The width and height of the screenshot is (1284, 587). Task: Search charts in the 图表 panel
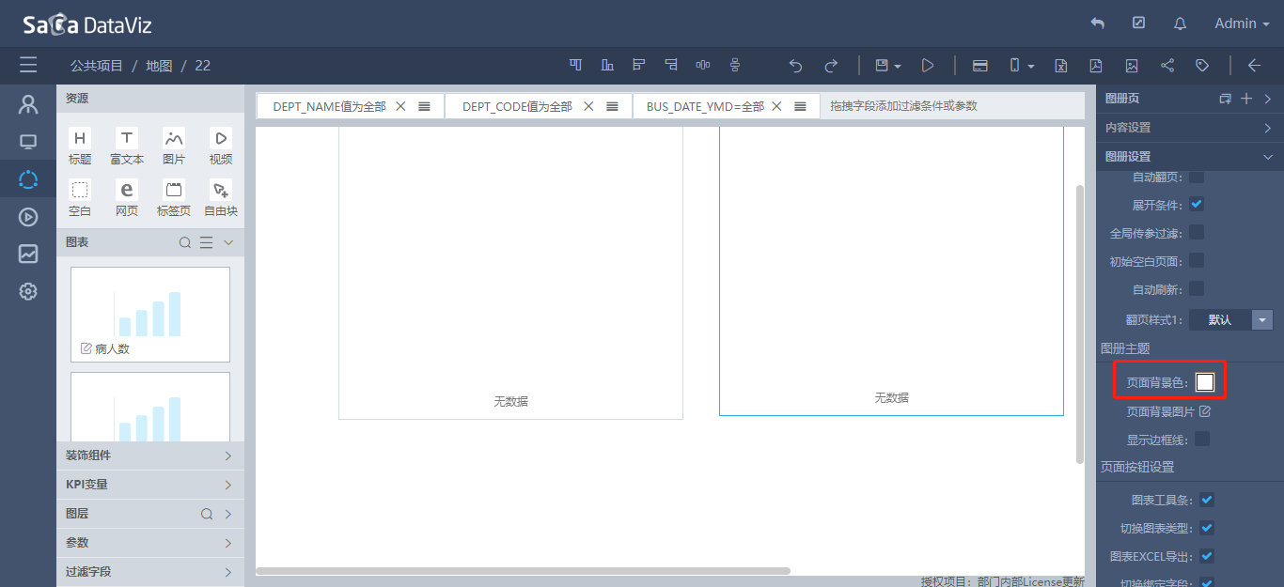coord(185,242)
